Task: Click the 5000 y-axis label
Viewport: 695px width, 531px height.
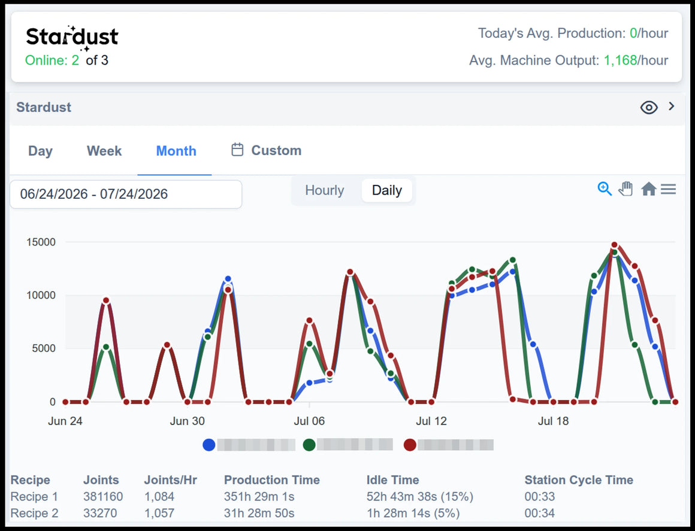Action: pos(43,348)
